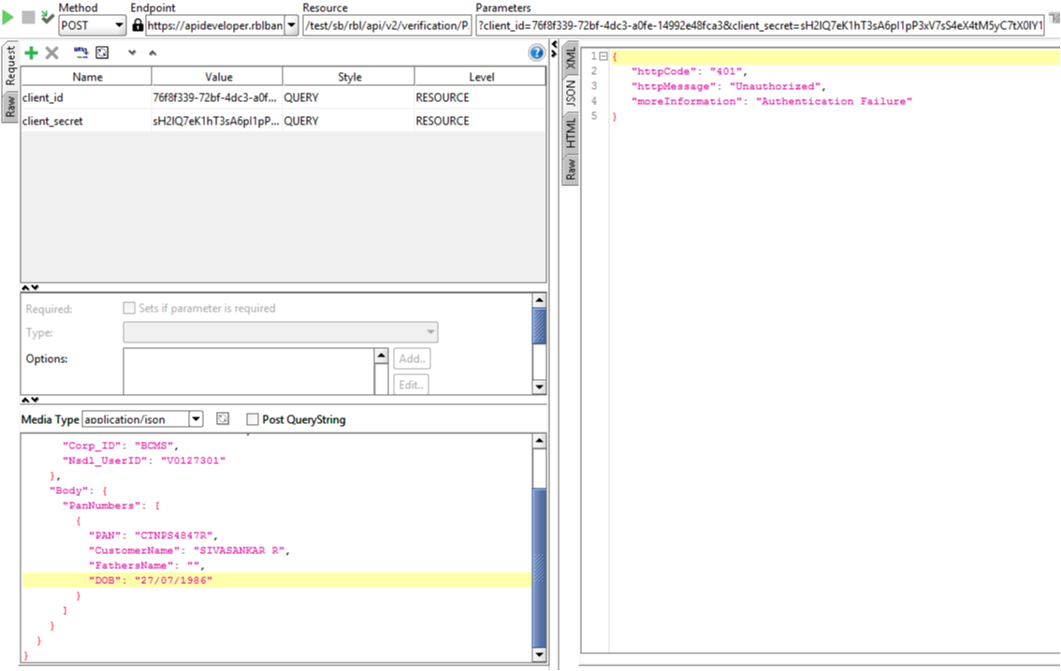1061x671 pixels.
Task: Click the small icon beside the Media Type combo
Action: (x=223, y=419)
